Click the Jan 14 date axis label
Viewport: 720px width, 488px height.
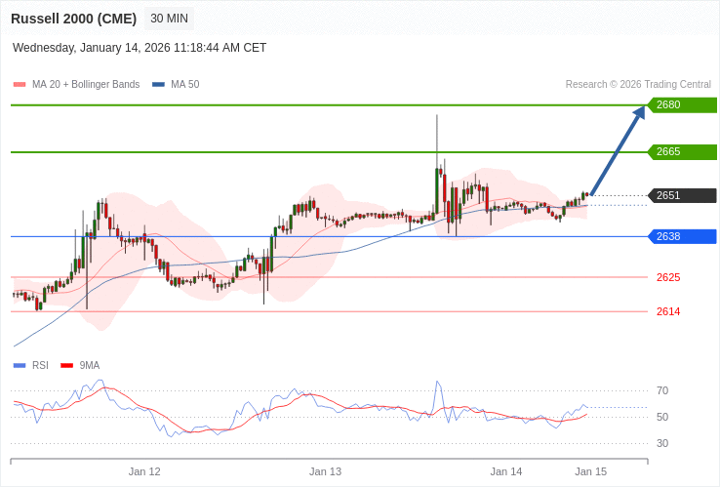point(506,472)
